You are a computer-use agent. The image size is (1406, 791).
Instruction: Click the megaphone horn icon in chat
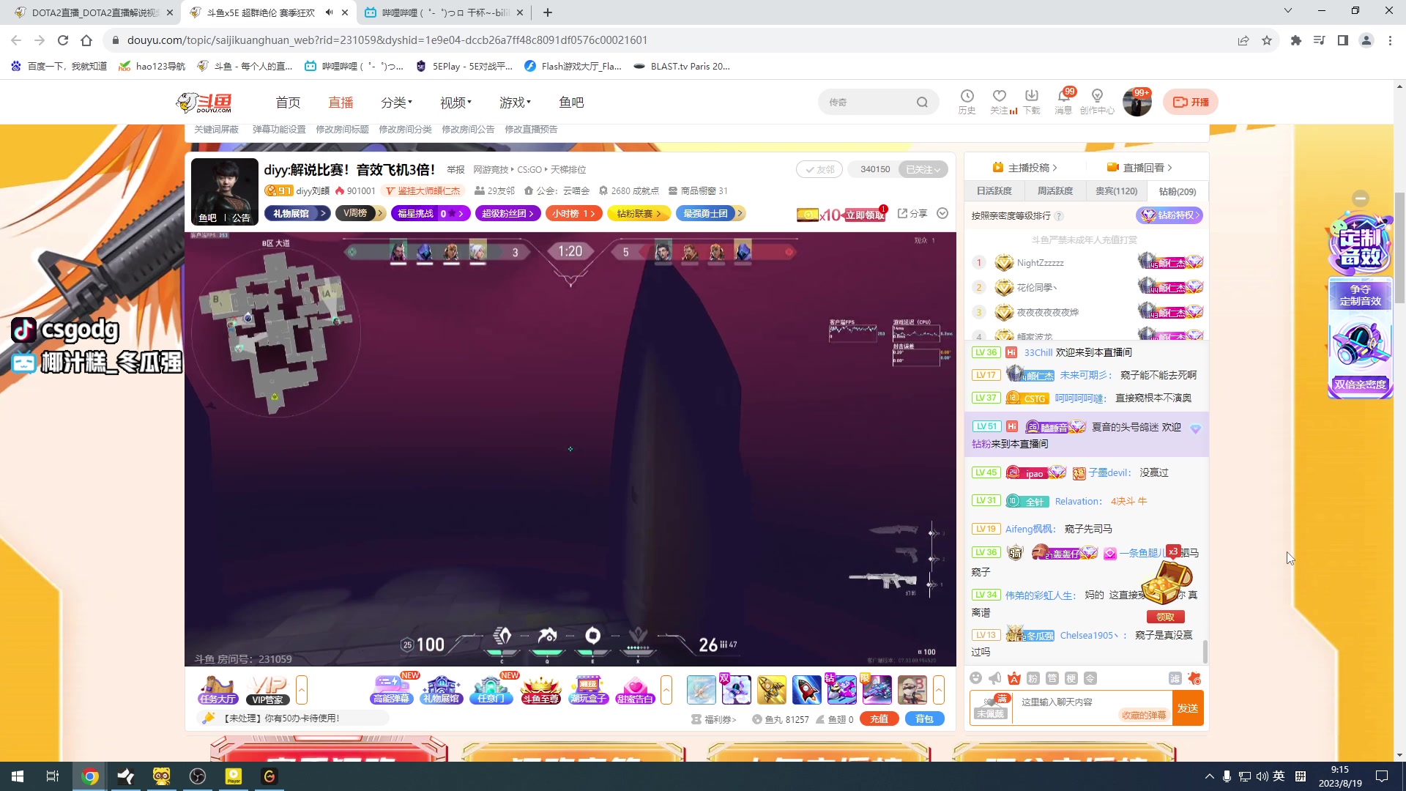point(994,678)
